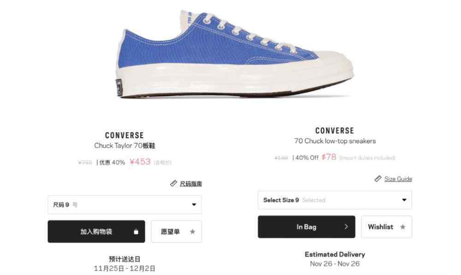Click the 加入购物袋 add to bag button
The height and width of the screenshot is (275, 461).
96,232
